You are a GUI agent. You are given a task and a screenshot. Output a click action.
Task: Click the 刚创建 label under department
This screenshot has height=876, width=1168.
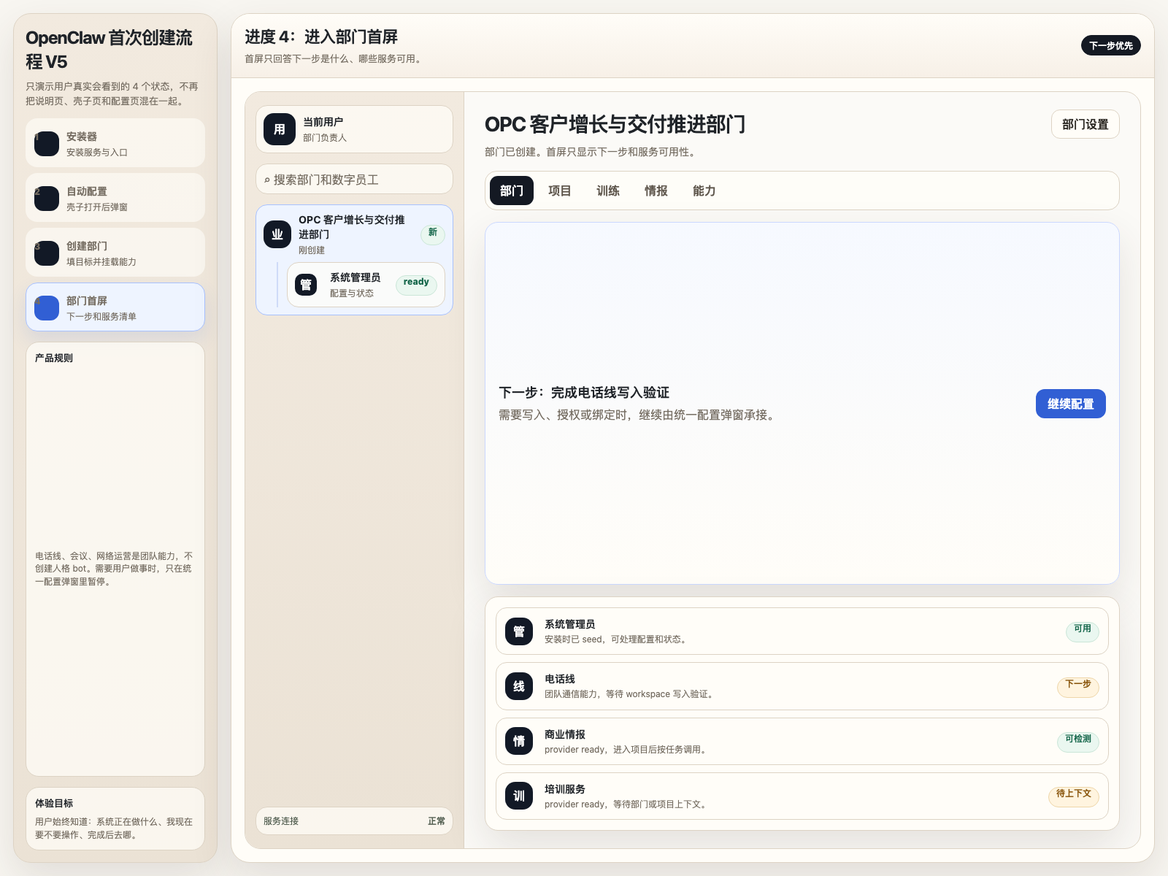[x=312, y=250]
